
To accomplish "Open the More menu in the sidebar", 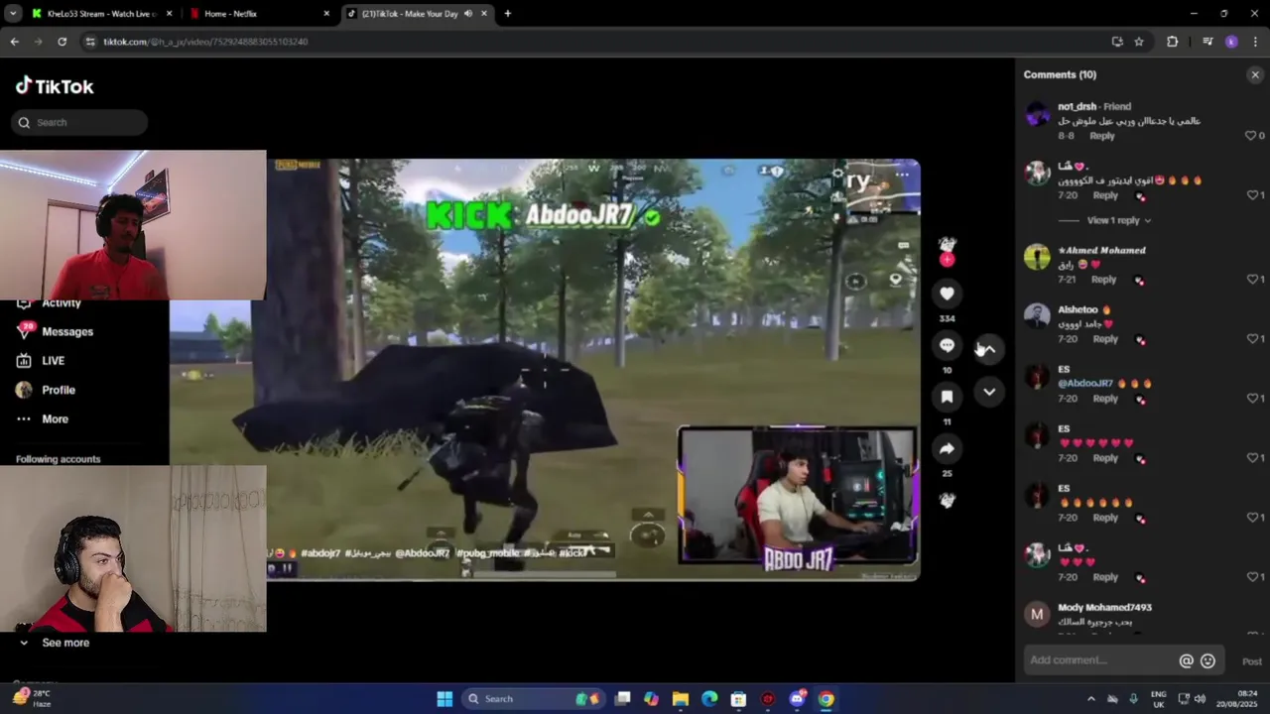I will pyautogui.click(x=55, y=418).
